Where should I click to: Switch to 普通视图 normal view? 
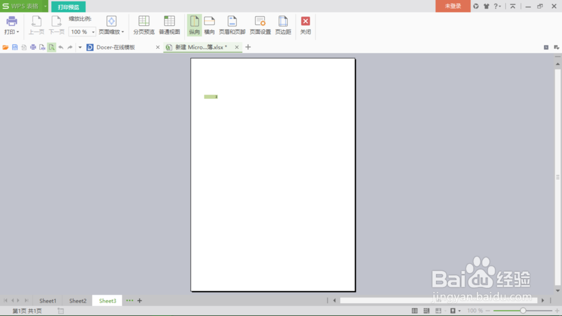169,25
